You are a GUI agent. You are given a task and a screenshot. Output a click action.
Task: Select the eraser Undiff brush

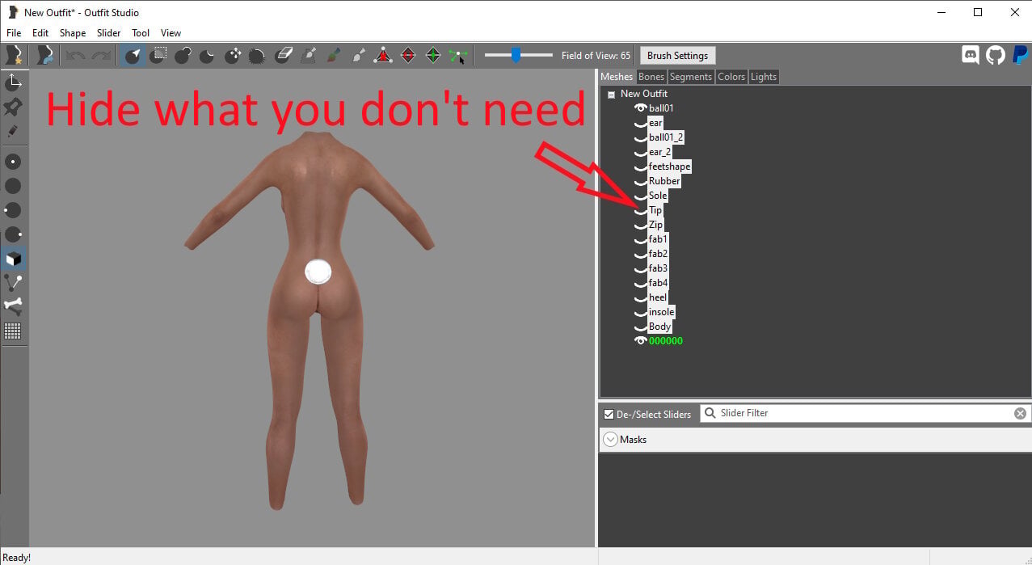[x=283, y=56]
